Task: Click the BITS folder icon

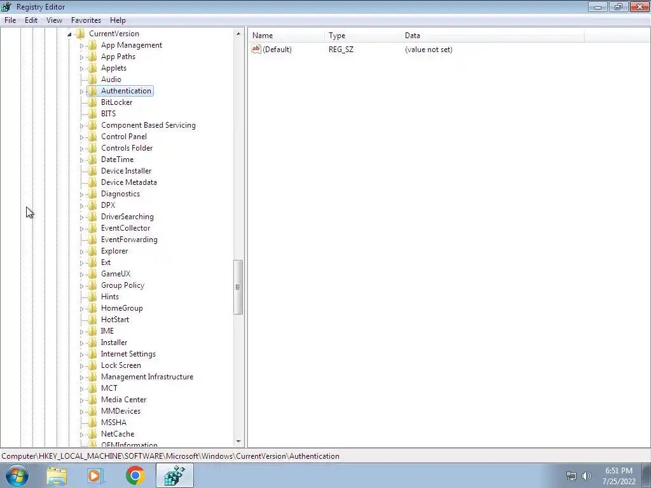Action: pyautogui.click(x=93, y=114)
